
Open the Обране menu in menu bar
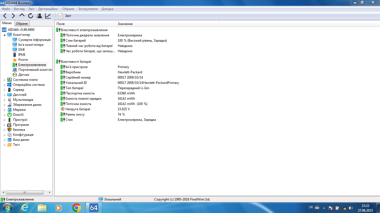click(68, 9)
